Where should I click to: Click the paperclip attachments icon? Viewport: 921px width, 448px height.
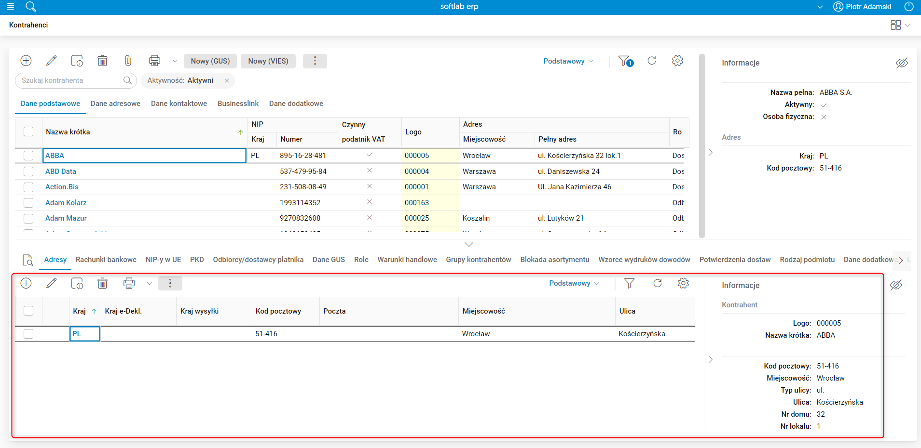click(128, 61)
